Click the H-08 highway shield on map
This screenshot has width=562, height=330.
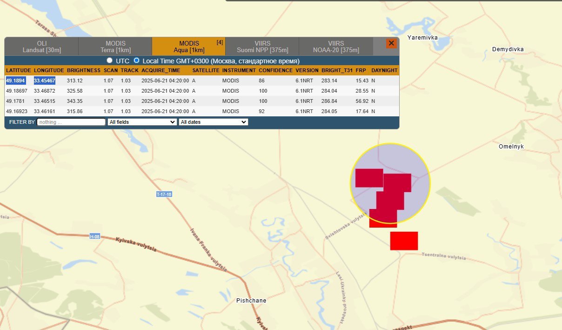(x=95, y=236)
